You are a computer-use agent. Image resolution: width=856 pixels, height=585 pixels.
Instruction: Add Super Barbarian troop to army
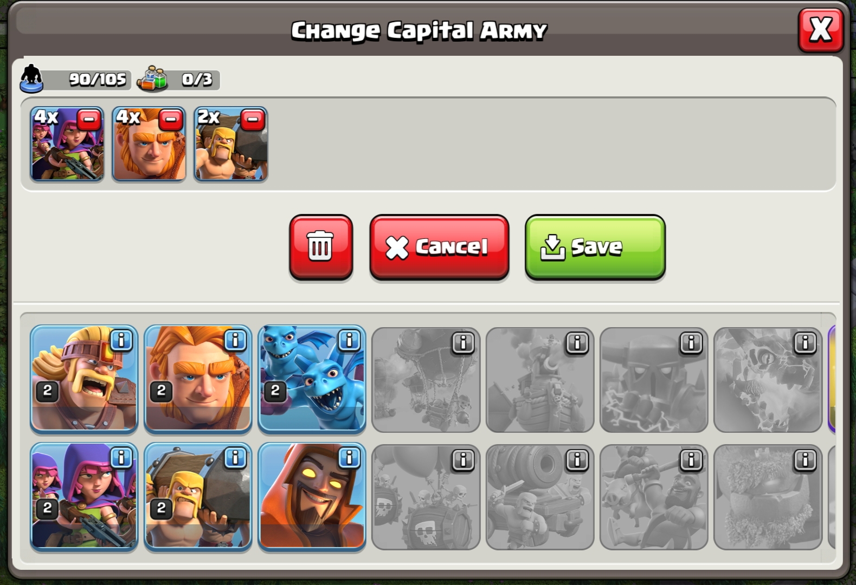pyautogui.click(x=84, y=380)
